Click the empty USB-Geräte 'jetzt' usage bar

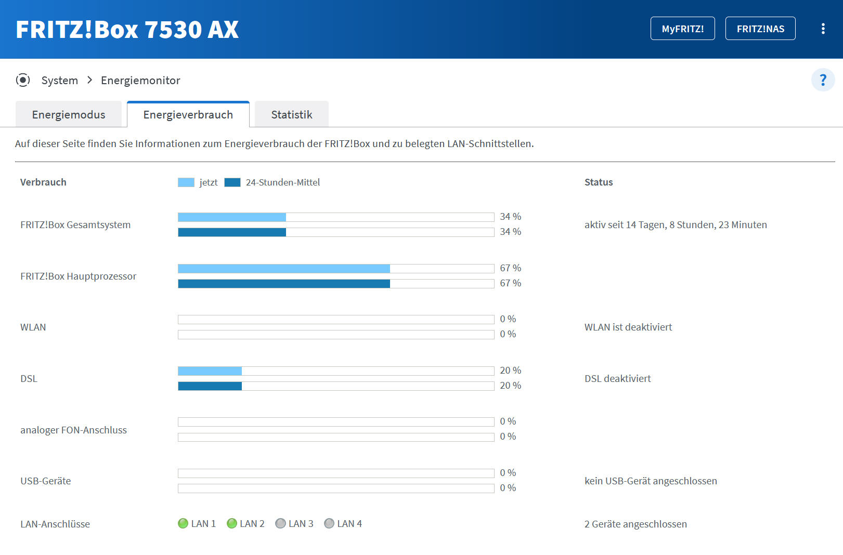point(336,473)
